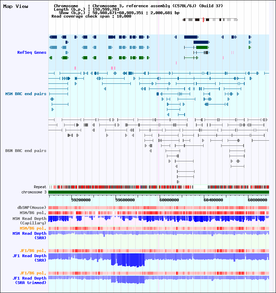Click the Repeat track label
The image size is (276, 293).
click(x=40, y=187)
